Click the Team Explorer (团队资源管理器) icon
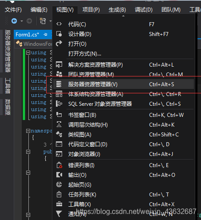Viewport: 201px width, 220px height. pos(59,74)
